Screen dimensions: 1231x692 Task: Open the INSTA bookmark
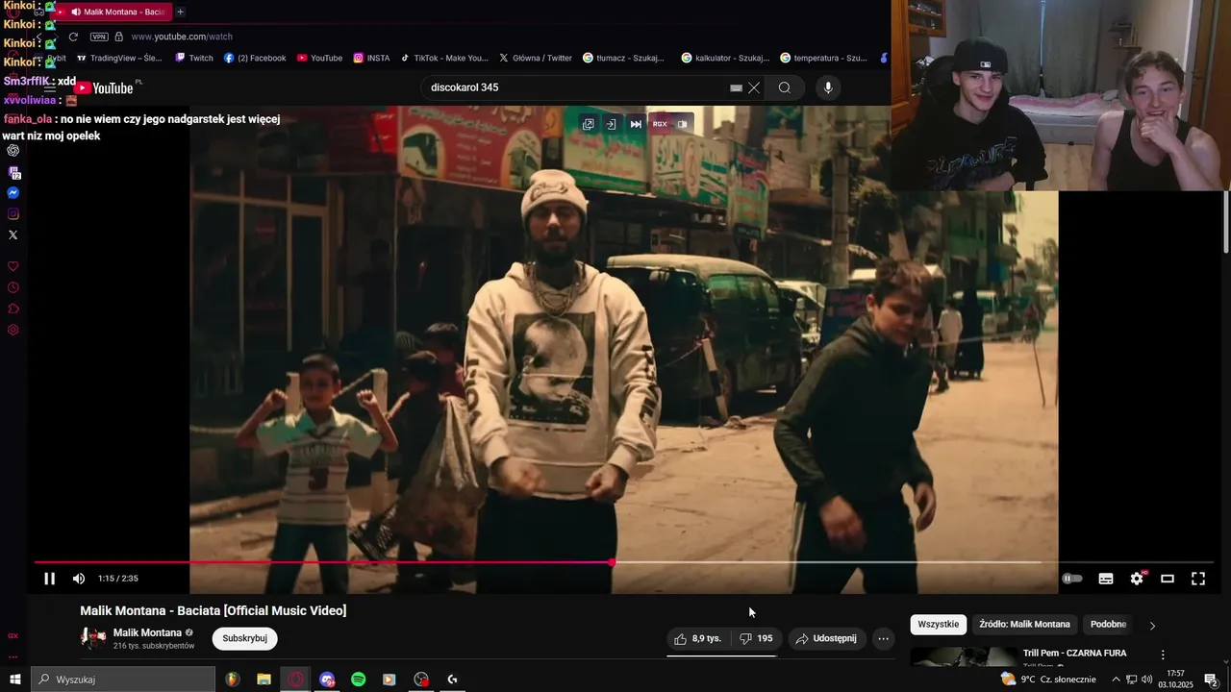[371, 58]
